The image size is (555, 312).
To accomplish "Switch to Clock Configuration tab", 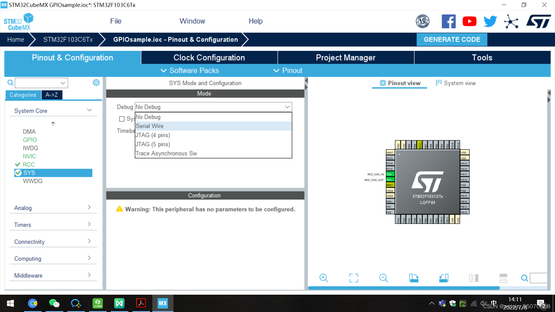I will pos(209,57).
